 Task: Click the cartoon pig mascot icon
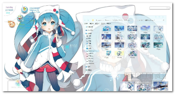point(12,24)
